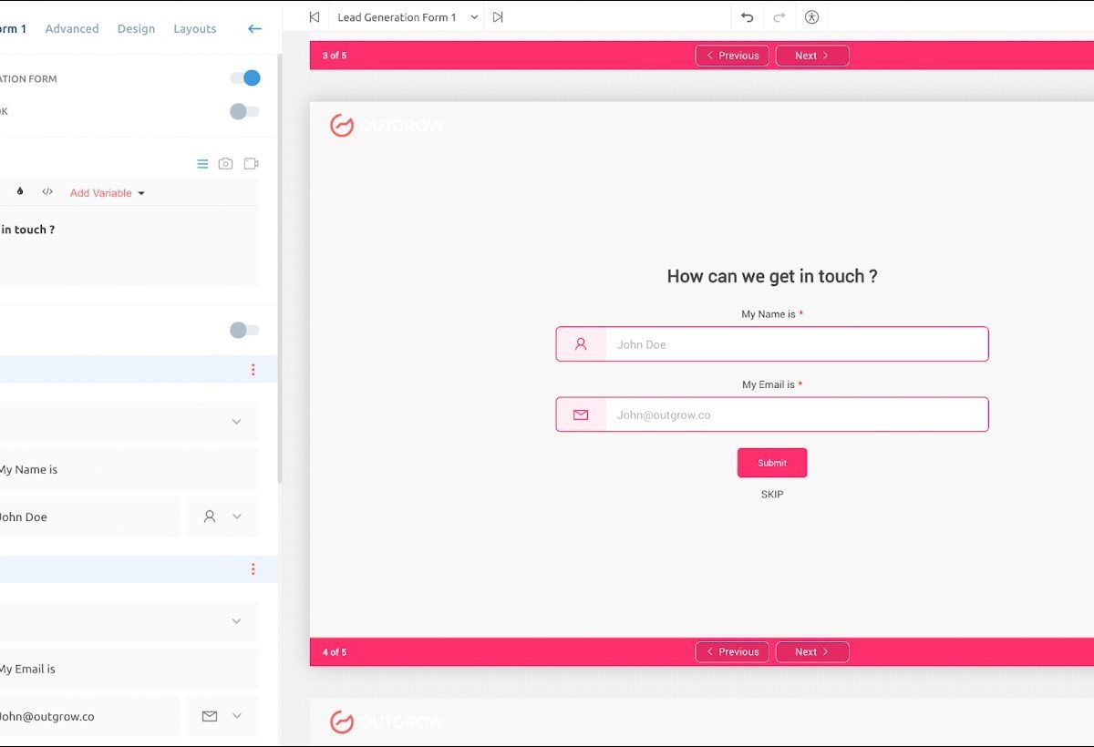Jump to the previous page using skip-back icon
1094x747 pixels.
tap(315, 17)
